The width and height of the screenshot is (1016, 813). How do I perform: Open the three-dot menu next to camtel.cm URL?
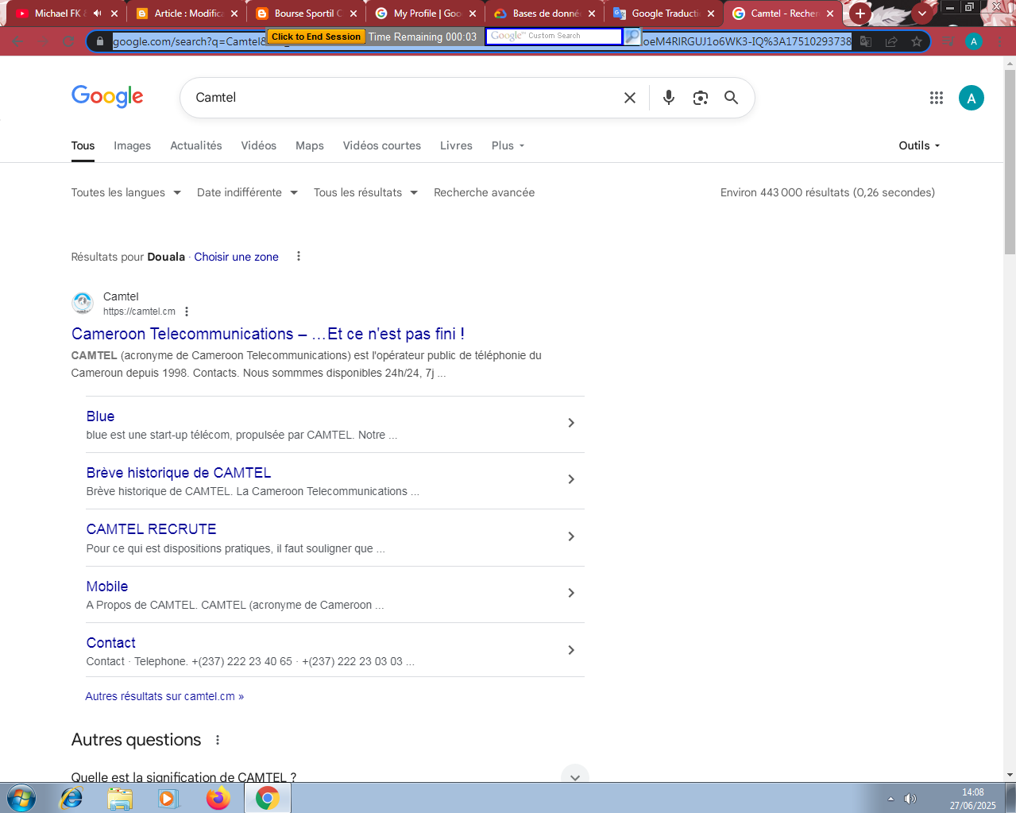coord(187,312)
